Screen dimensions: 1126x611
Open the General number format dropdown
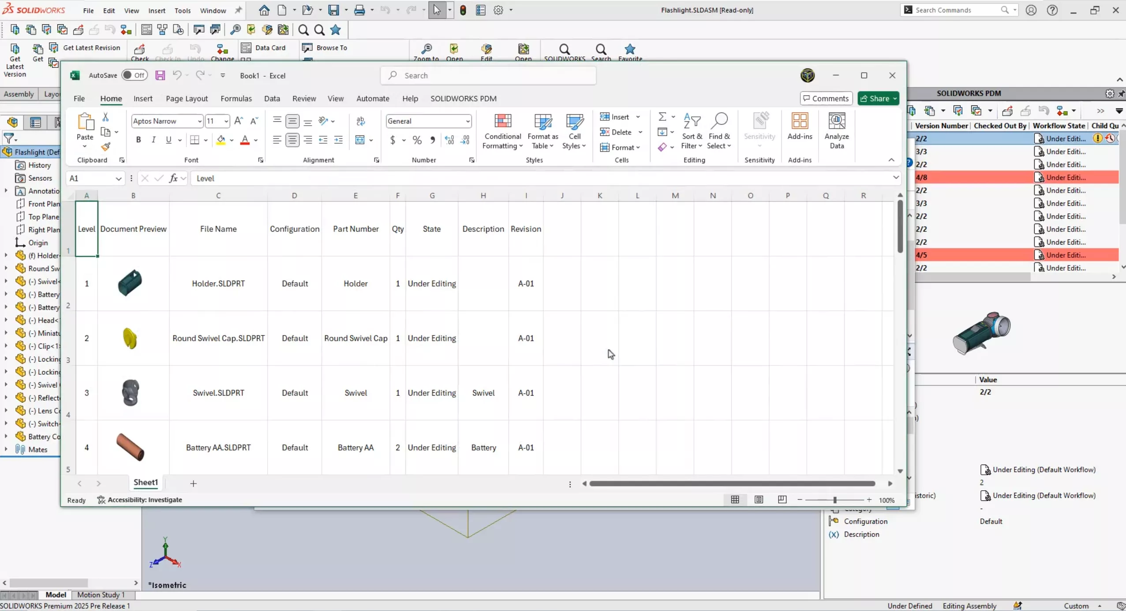[468, 121]
